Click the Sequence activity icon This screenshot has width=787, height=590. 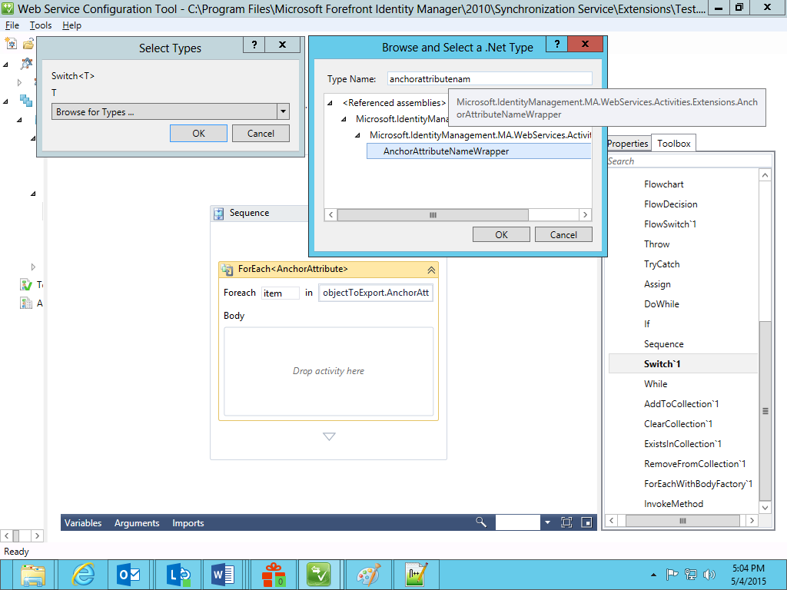click(x=219, y=214)
